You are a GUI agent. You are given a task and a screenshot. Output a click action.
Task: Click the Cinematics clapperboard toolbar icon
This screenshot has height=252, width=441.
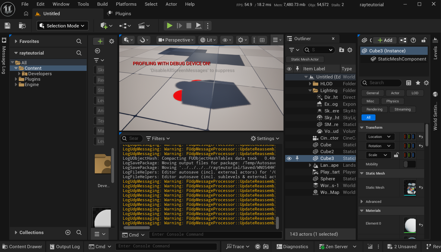pyautogui.click(x=141, y=26)
